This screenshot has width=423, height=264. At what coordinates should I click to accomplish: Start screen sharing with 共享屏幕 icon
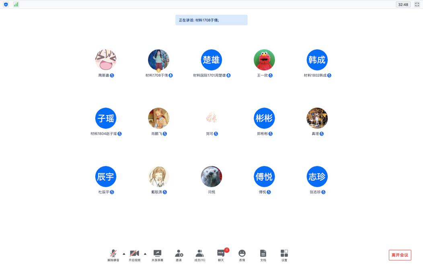(157, 255)
